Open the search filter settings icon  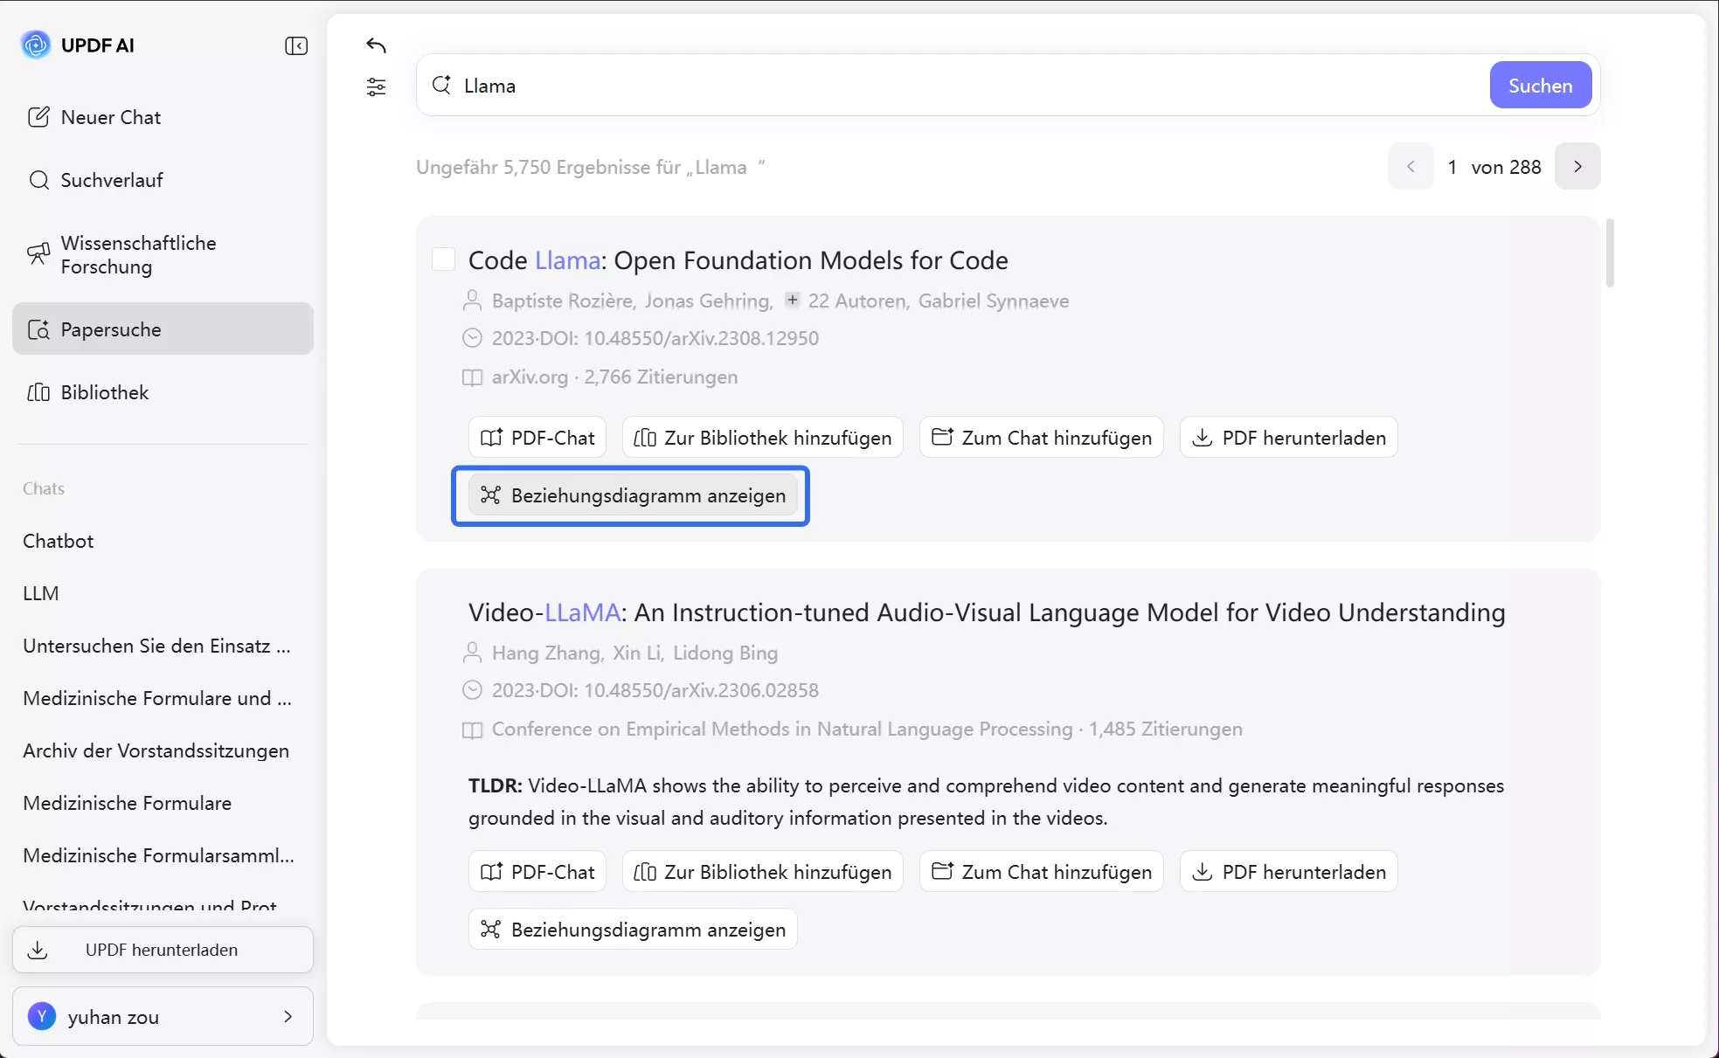(377, 86)
